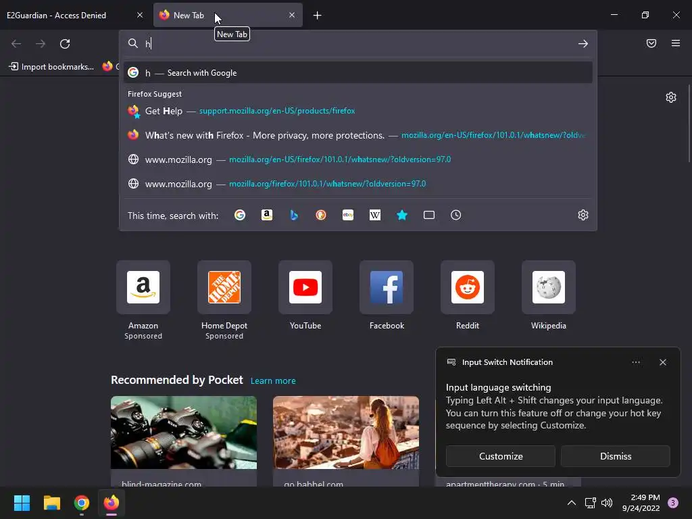Search open tabs using the tabs icon

tap(429, 215)
